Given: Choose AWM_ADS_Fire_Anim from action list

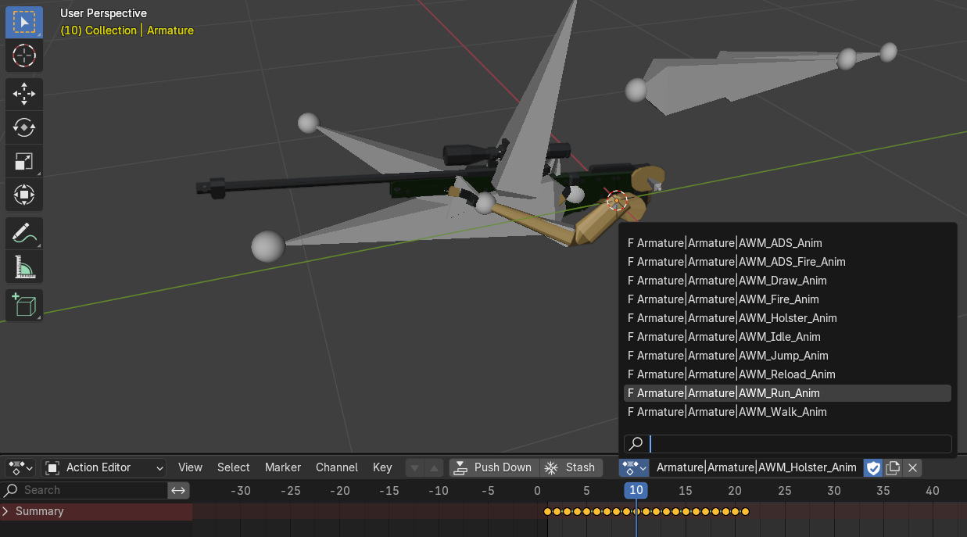Looking at the screenshot, I should (787, 262).
